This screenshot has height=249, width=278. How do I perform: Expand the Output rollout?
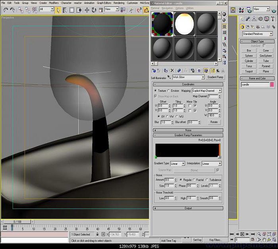tap(188, 208)
